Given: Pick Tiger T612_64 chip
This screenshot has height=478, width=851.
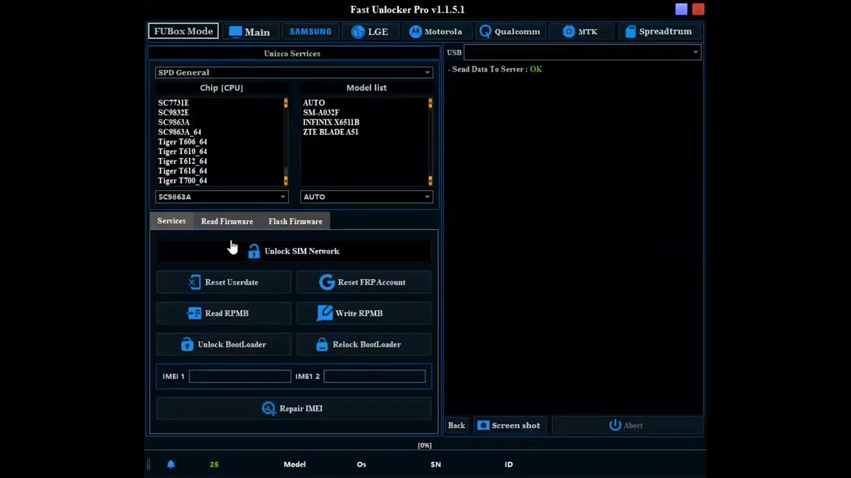Looking at the screenshot, I should [x=182, y=161].
